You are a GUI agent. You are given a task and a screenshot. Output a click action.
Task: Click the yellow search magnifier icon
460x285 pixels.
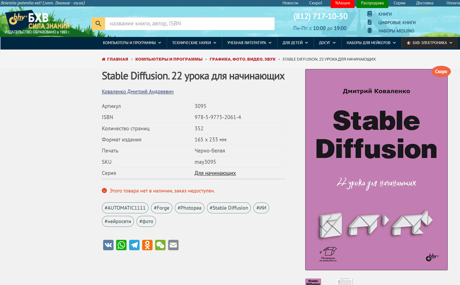click(x=99, y=23)
